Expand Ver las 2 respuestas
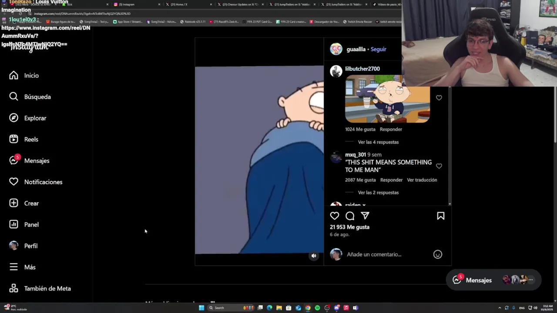This screenshot has height=313, width=557. [x=378, y=193]
